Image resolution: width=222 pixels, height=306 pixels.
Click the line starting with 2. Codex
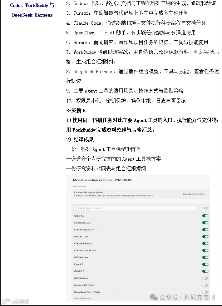pos(141,3)
